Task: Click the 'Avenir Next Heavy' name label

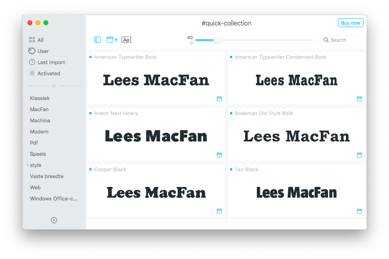Action: (x=116, y=114)
